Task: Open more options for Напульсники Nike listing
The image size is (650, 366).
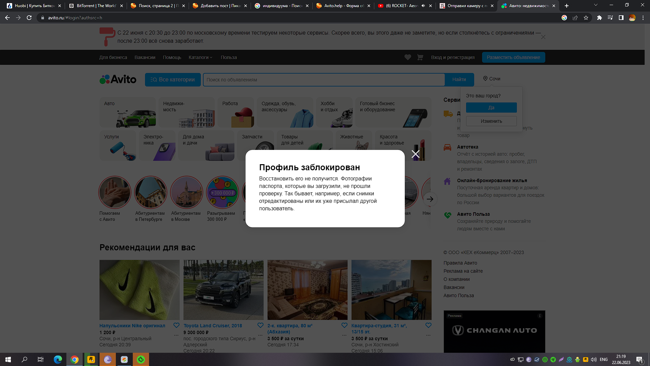Action: pyautogui.click(x=176, y=335)
